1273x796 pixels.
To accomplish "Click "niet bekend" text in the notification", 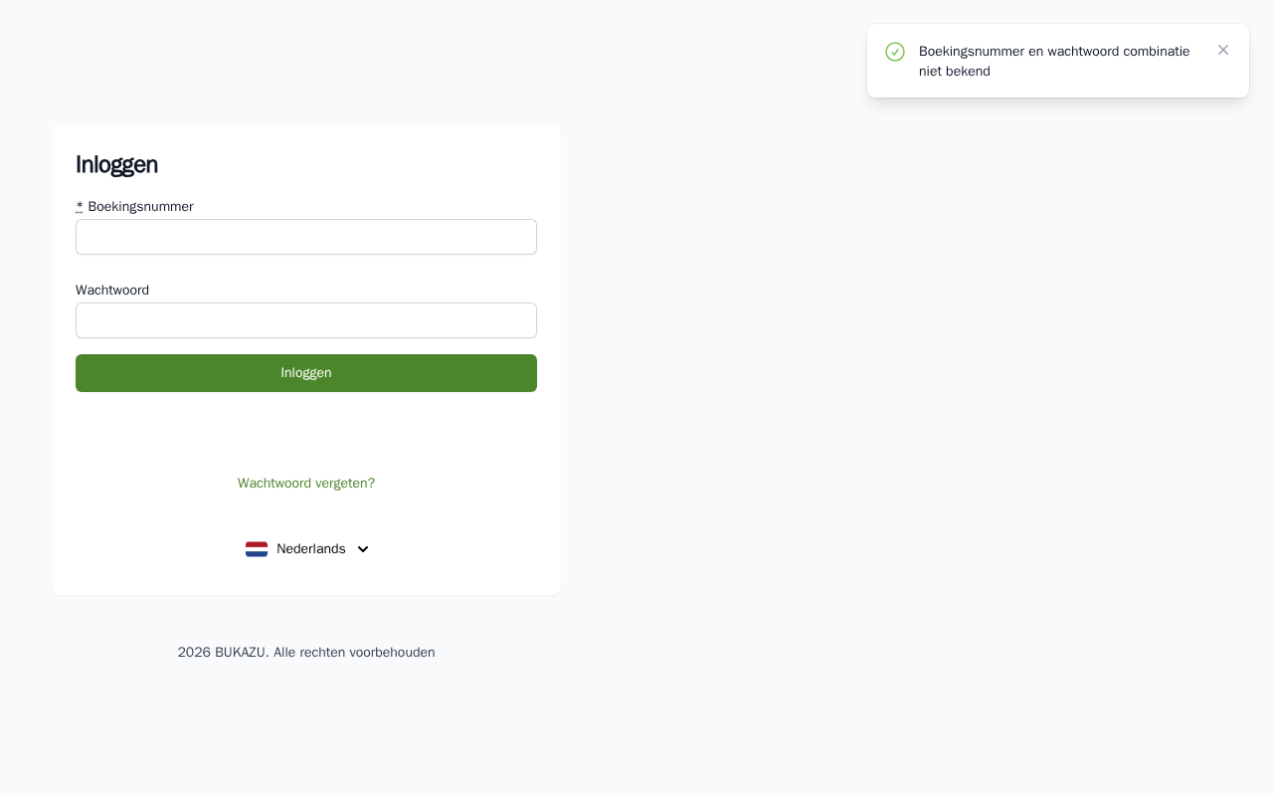I will pos(955,72).
